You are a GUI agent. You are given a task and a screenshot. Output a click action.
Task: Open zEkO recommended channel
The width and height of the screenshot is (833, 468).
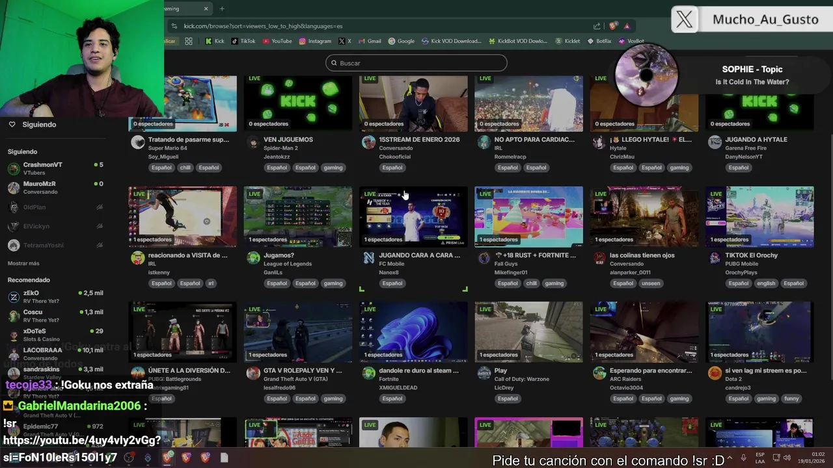tap(55, 297)
